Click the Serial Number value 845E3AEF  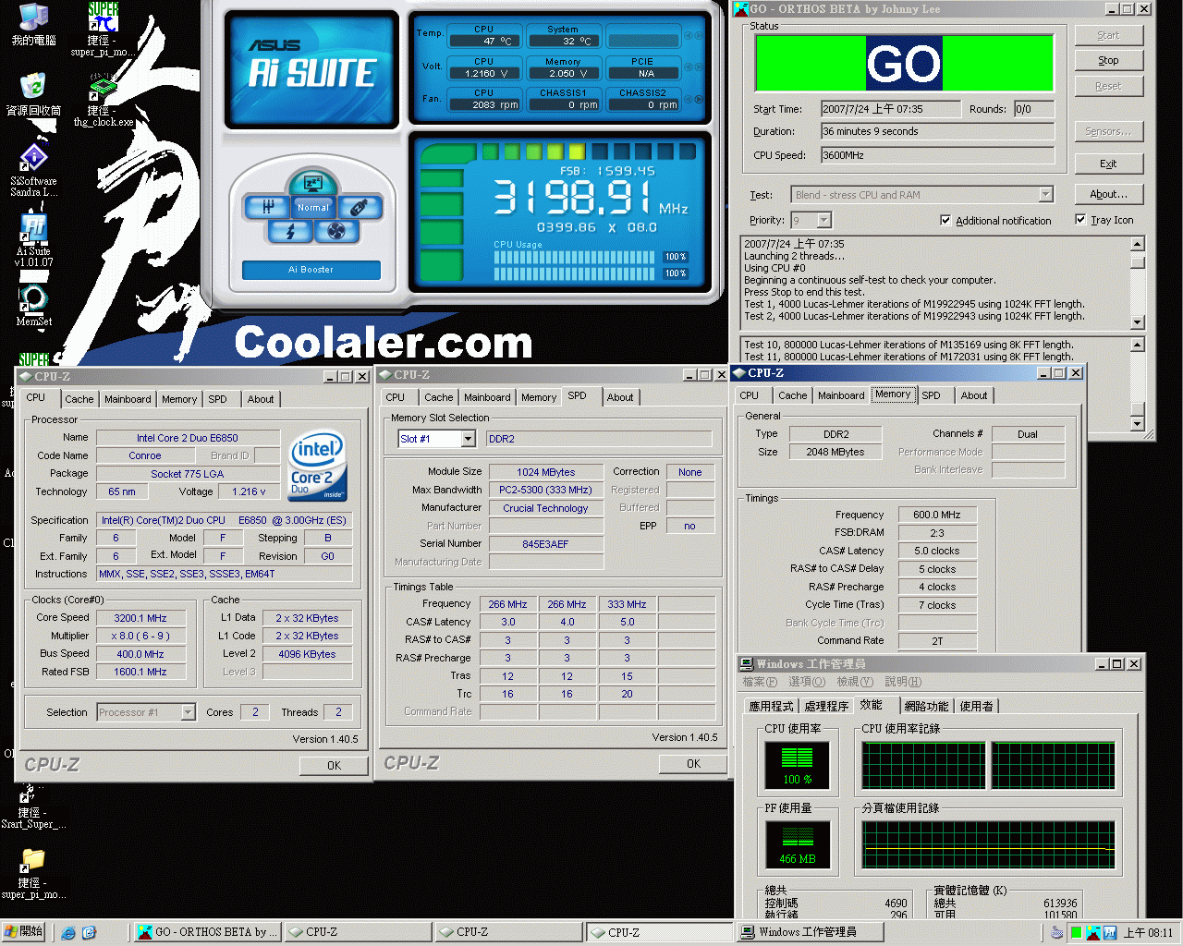(545, 544)
